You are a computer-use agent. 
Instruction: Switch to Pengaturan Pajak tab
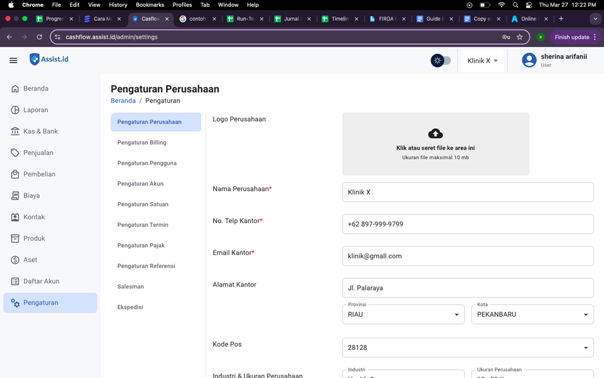pyautogui.click(x=141, y=245)
